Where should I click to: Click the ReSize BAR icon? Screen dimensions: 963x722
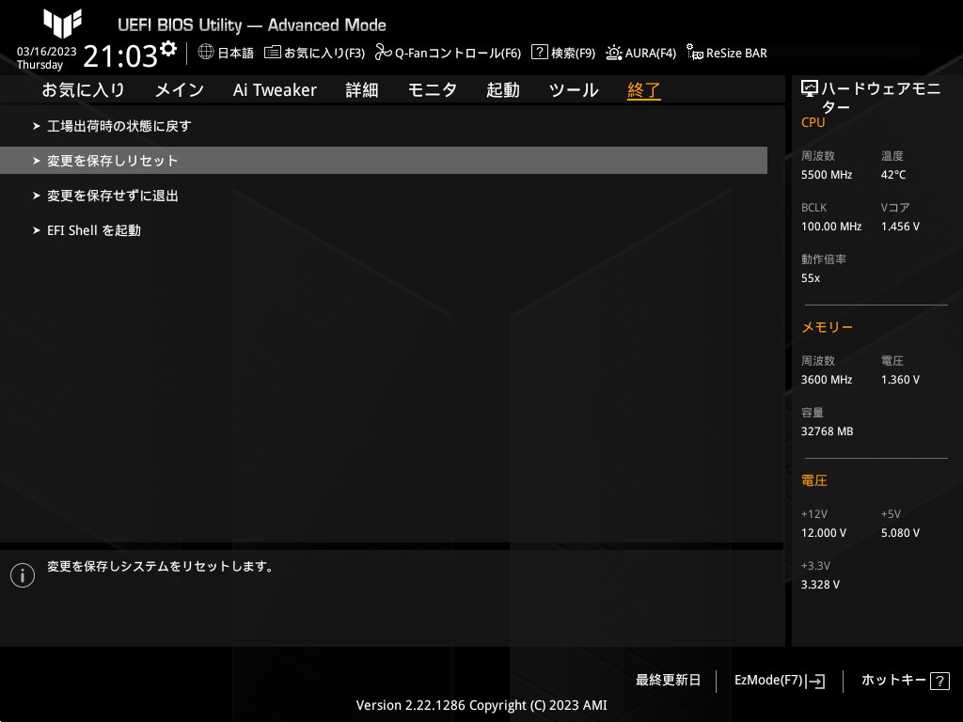[695, 53]
